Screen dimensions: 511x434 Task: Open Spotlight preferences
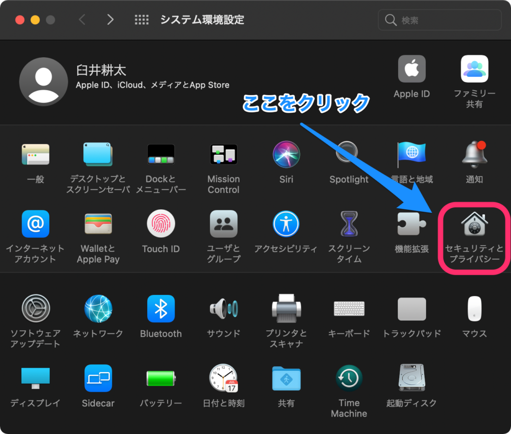(347, 153)
